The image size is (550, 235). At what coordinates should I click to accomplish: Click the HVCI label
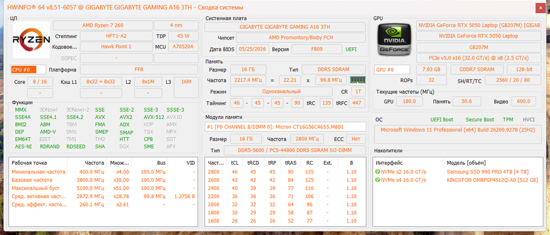tap(529, 120)
